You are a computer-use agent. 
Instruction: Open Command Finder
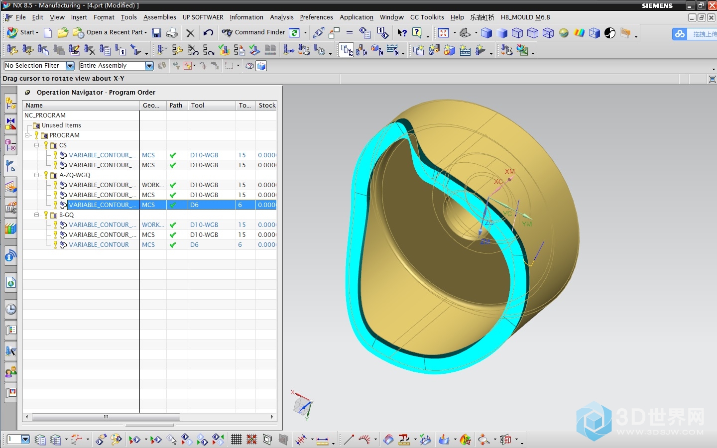254,32
